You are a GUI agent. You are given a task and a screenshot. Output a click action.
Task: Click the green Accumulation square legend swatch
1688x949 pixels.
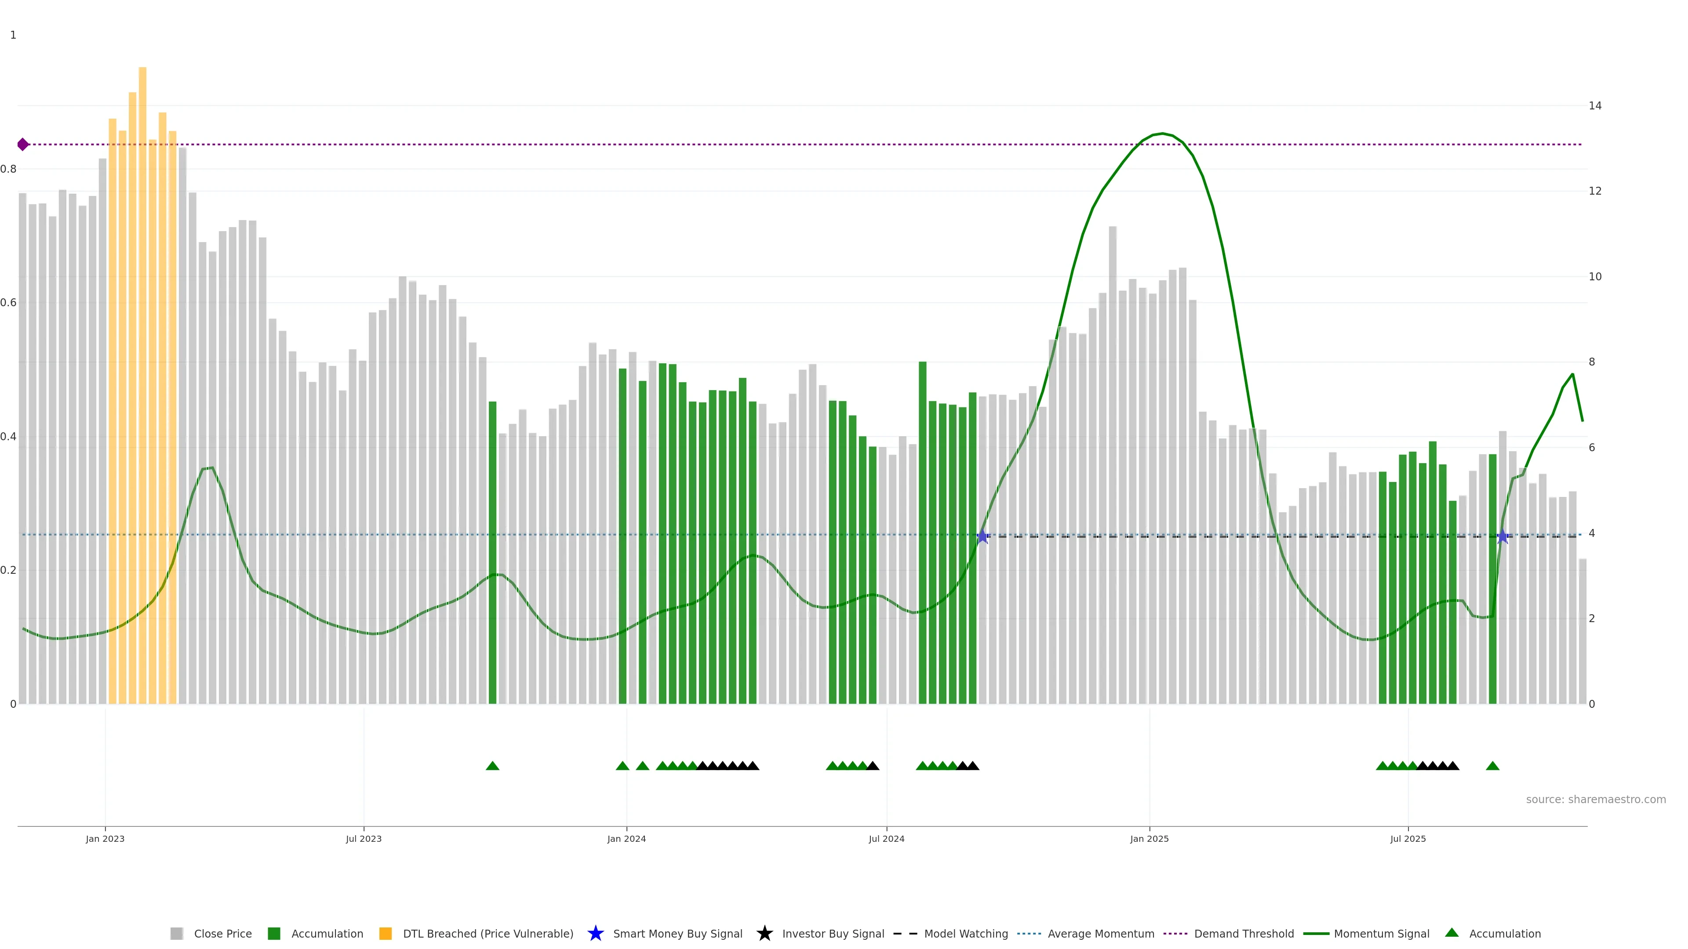tap(274, 933)
